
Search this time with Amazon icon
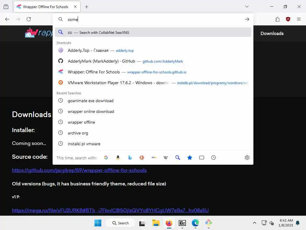coord(118,158)
